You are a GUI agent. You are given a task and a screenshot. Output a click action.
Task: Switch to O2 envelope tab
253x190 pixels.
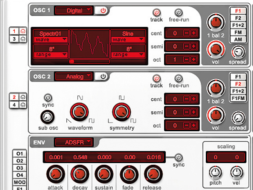point(20,161)
